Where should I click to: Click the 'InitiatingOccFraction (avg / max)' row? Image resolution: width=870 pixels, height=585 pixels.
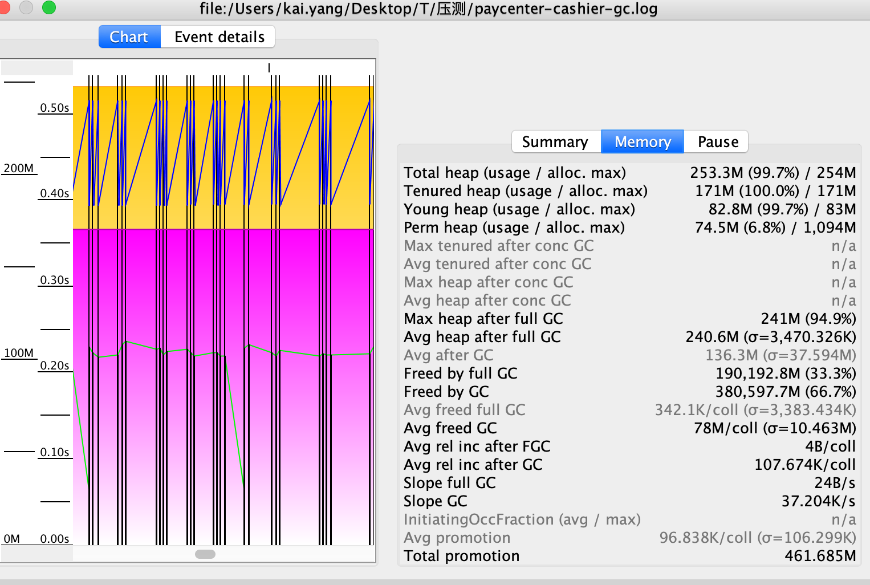(630, 519)
